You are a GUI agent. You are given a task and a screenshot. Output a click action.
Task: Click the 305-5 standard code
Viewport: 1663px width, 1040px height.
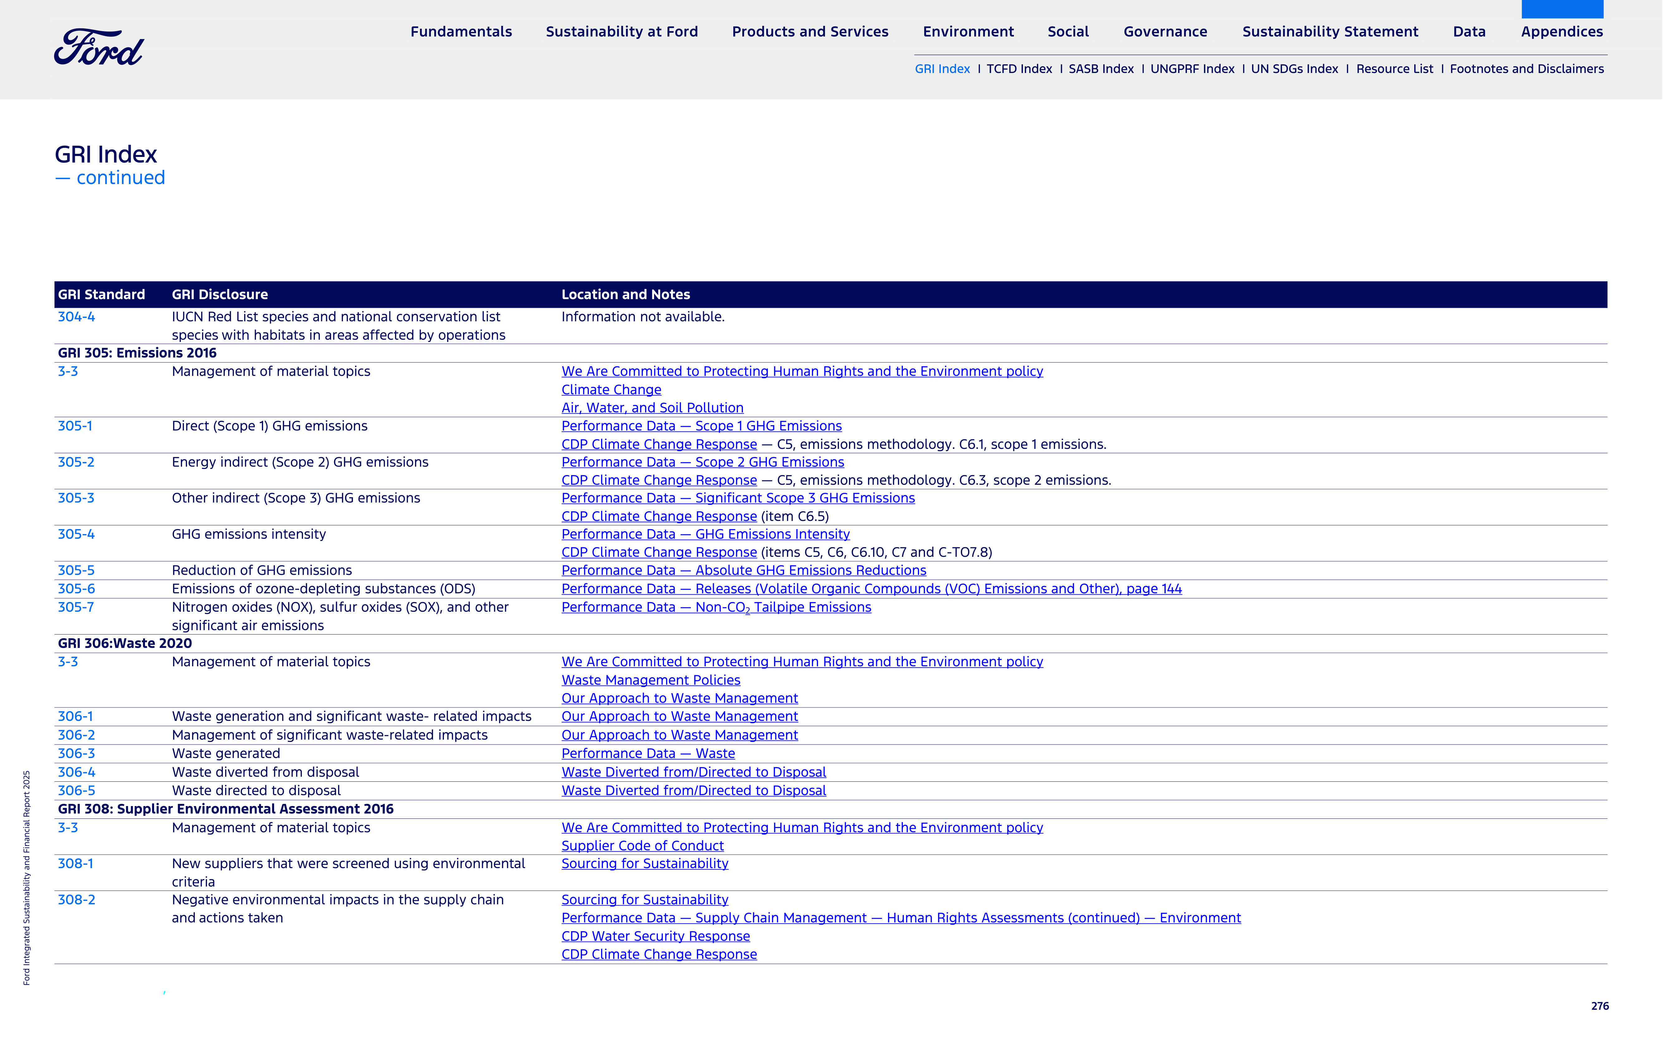click(x=76, y=570)
